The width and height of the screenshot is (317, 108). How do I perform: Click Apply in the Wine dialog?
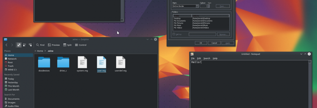[228, 43]
